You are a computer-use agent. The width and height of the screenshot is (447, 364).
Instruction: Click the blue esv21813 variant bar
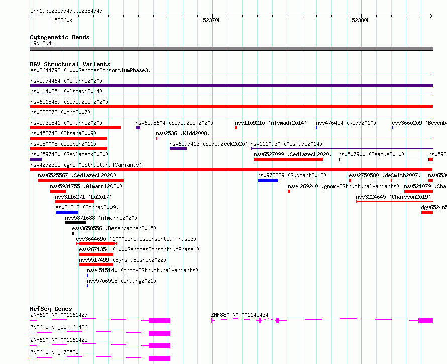pyautogui.click(x=67, y=212)
